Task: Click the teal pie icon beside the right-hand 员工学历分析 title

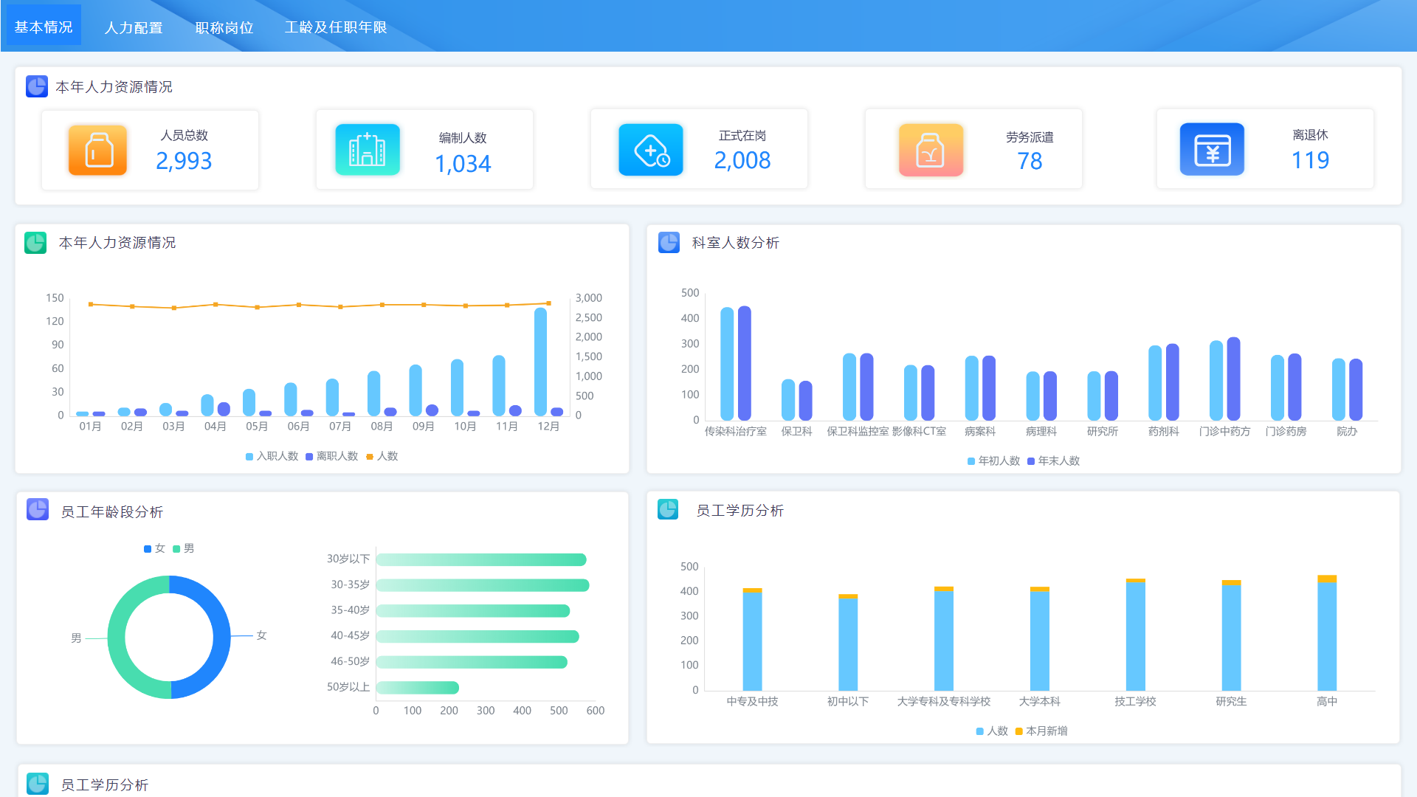Action: 668,509
